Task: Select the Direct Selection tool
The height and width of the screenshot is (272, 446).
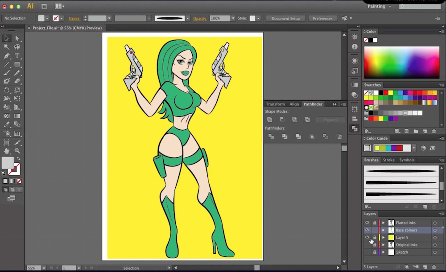Action: click(x=17, y=38)
